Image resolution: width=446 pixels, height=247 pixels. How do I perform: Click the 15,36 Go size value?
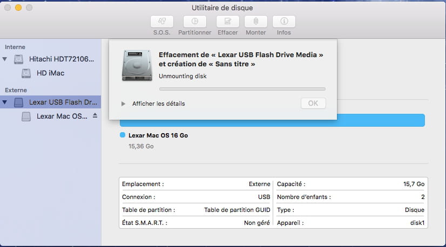click(x=141, y=146)
